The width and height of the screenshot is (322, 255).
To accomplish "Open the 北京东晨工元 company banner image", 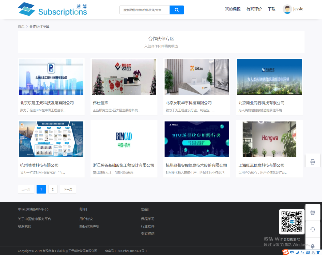I will point(51,77).
